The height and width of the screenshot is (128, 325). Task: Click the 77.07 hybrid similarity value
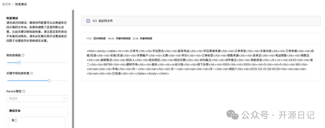pyautogui.click(x=89, y=39)
